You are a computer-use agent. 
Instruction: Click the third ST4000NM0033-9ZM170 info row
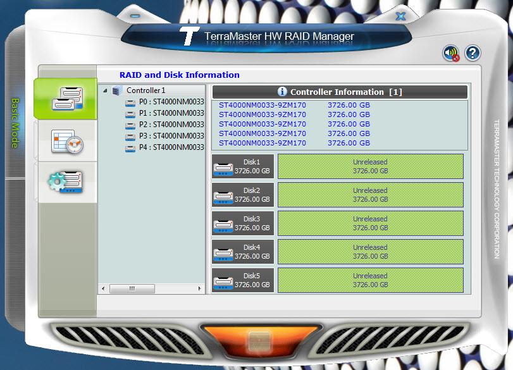pos(294,124)
